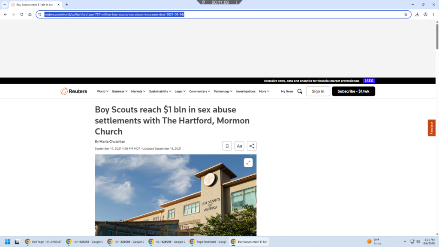Screen dimensions: 439x247
Task: Click the recording timer options dots
Action: point(236,2)
